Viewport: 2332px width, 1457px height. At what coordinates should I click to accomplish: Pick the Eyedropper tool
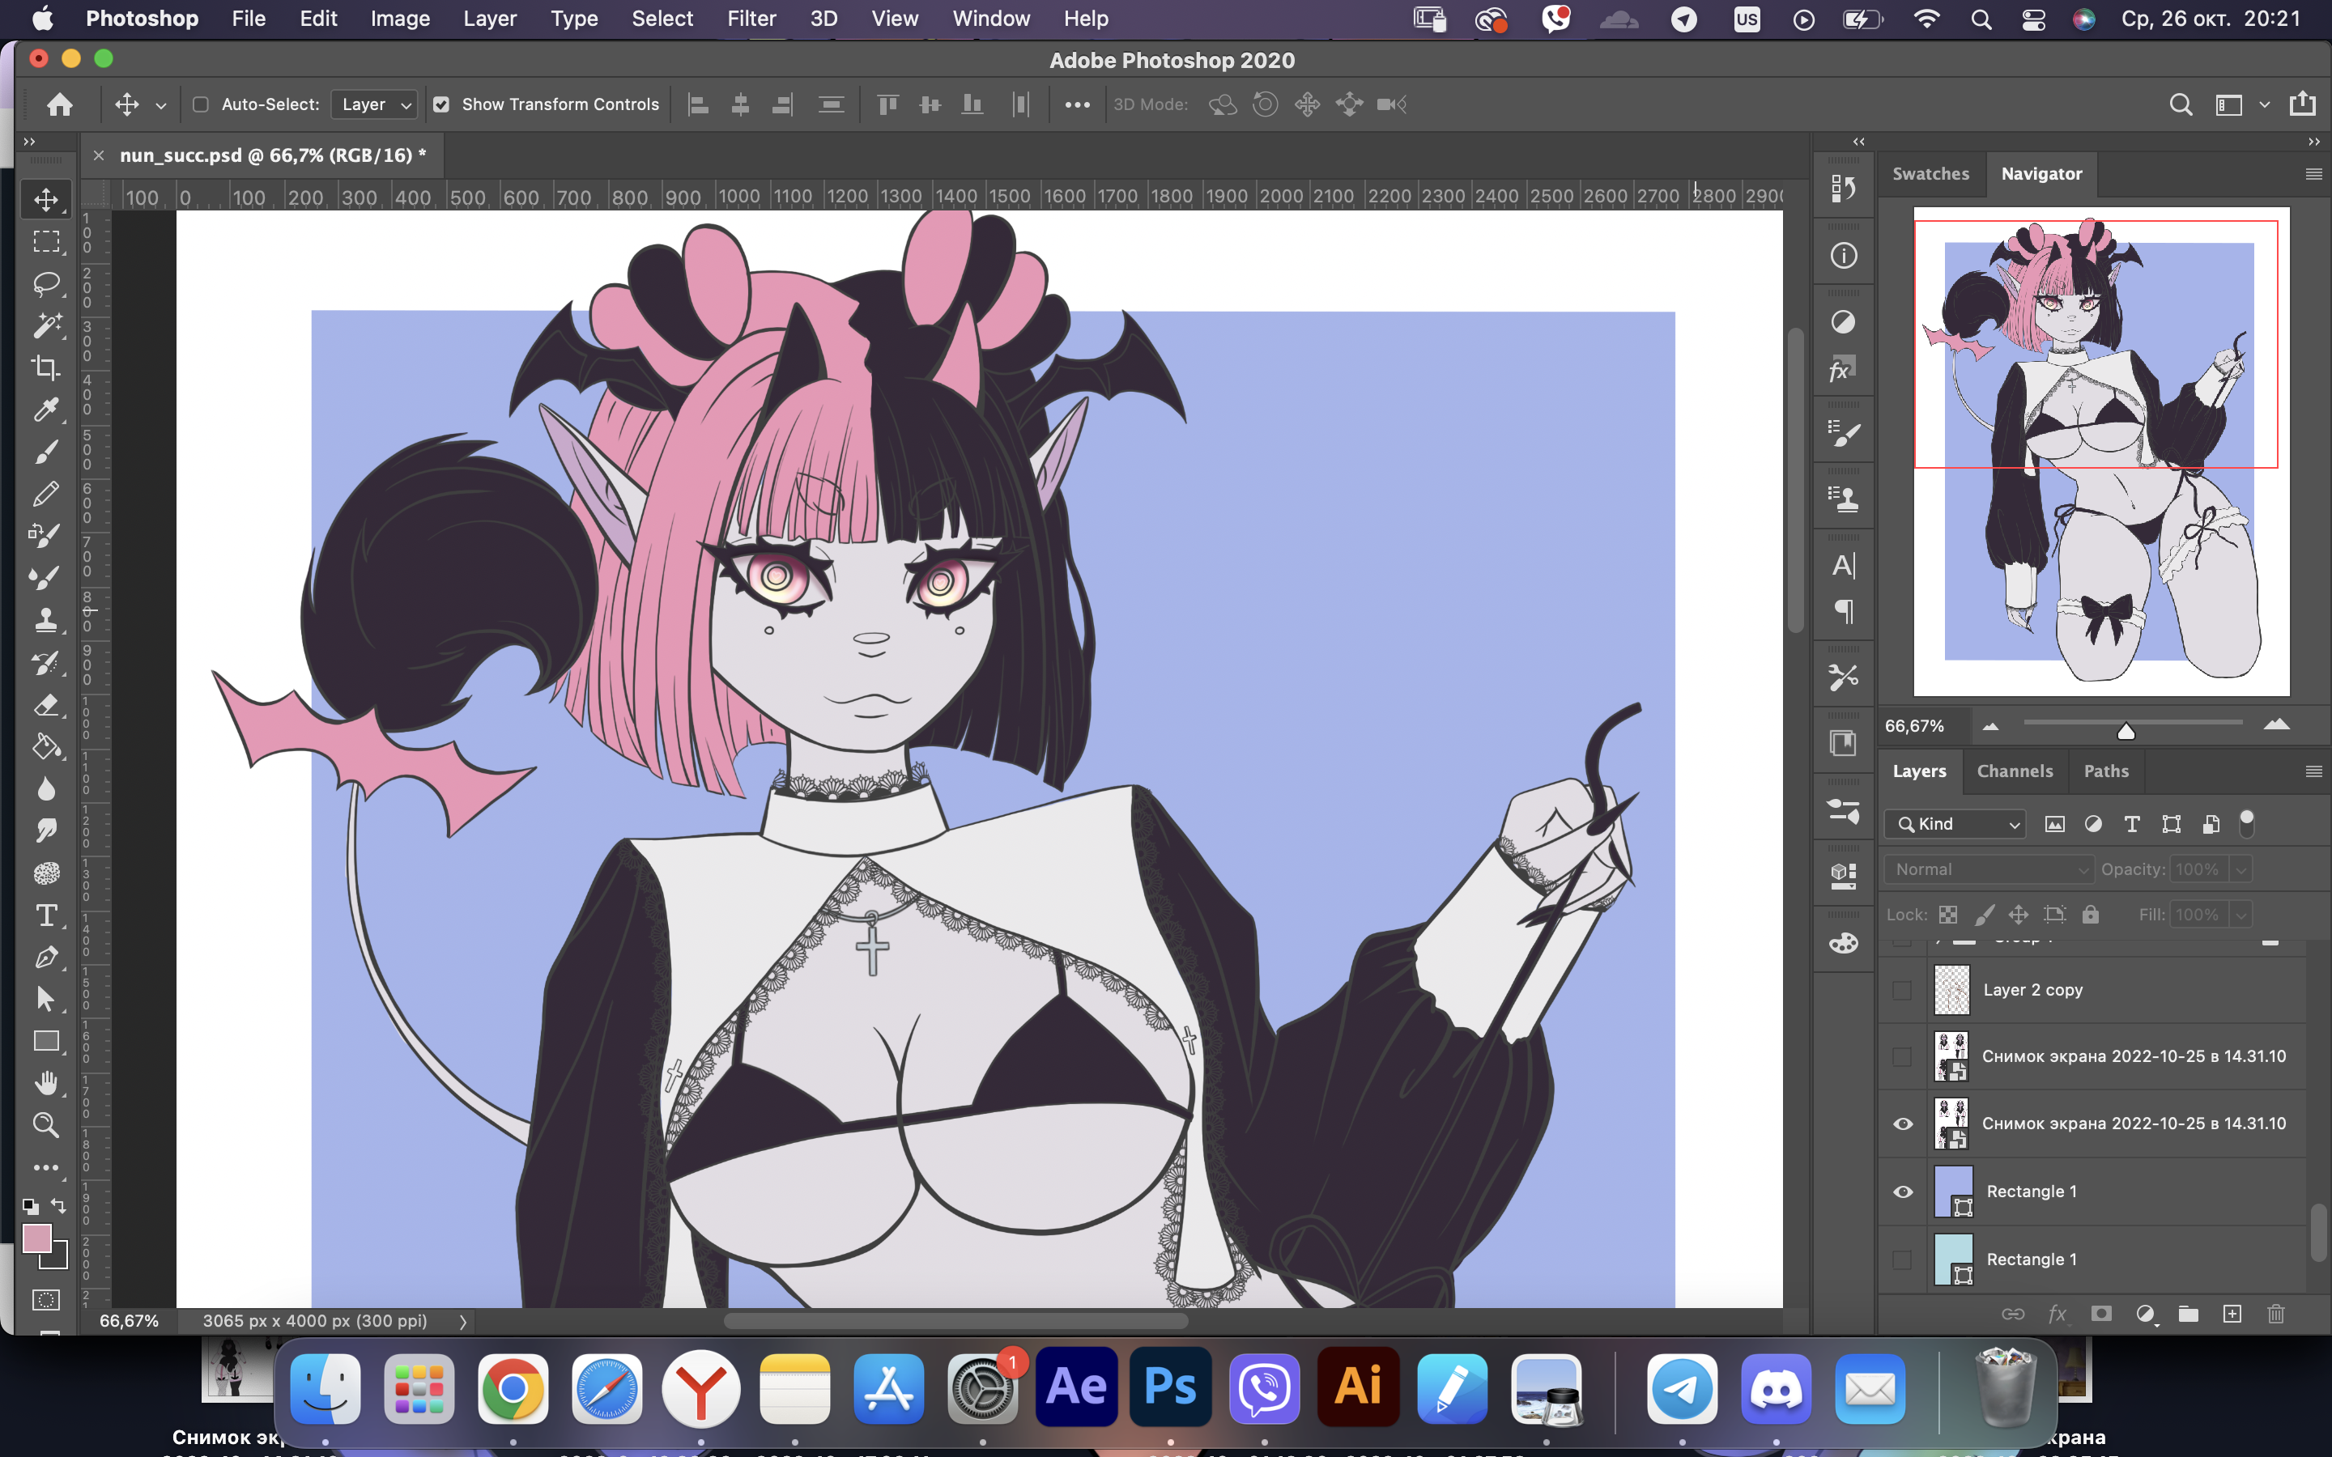click(x=45, y=410)
